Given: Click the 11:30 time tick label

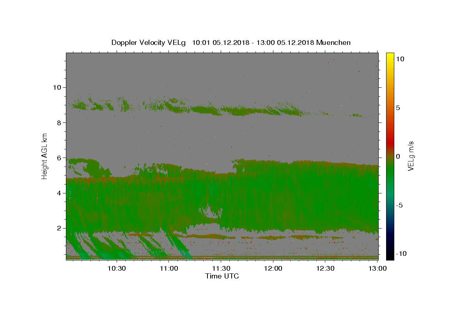Looking at the screenshot, I should [x=221, y=268].
